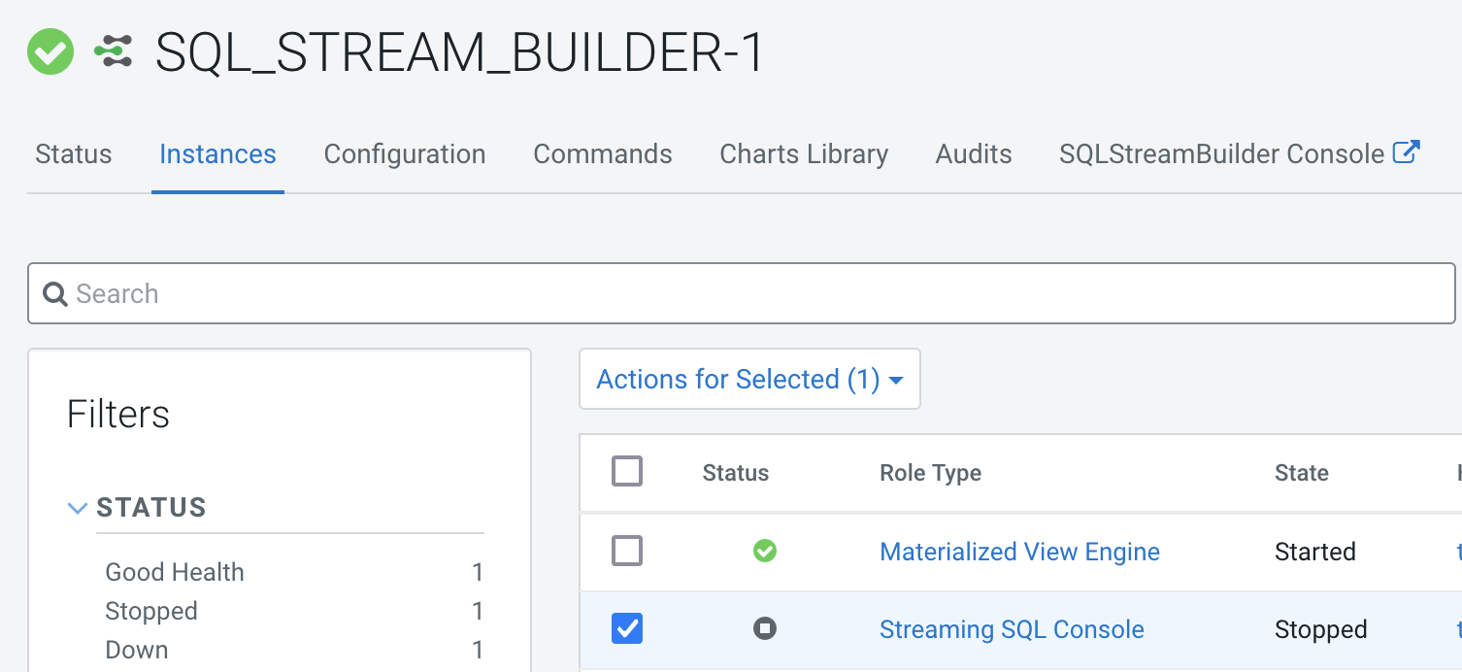1462x672 pixels.
Task: Uncheck the Streaming SQL Console row checkbox
Action: 627,629
